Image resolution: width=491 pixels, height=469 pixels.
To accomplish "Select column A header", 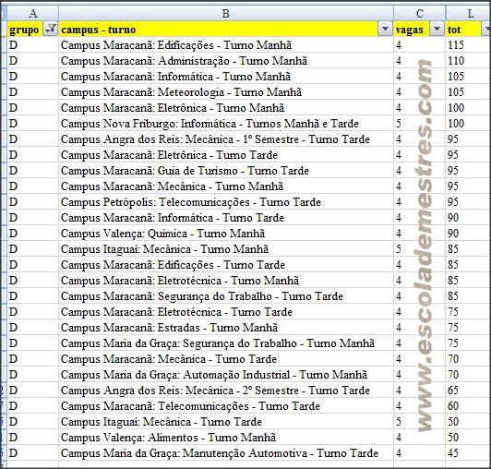I will [33, 14].
